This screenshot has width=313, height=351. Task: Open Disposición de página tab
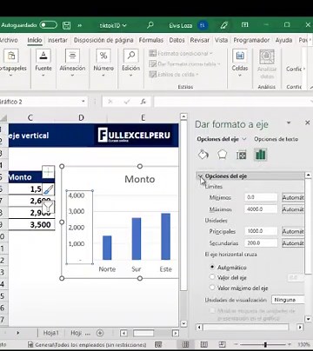coord(103,40)
